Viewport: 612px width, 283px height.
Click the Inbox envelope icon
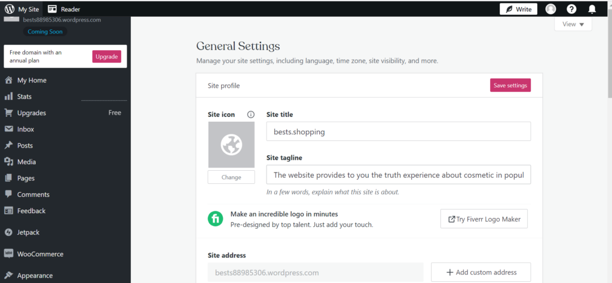[x=8, y=129]
